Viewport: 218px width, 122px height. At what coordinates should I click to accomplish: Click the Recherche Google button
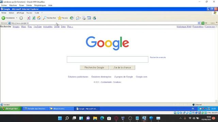94,67
